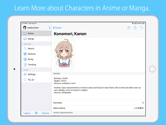Click the Manga book icon
166x125 pixels.
25,39
